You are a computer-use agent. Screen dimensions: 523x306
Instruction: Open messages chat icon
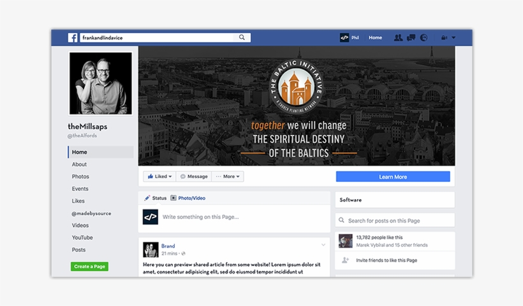[x=411, y=38]
